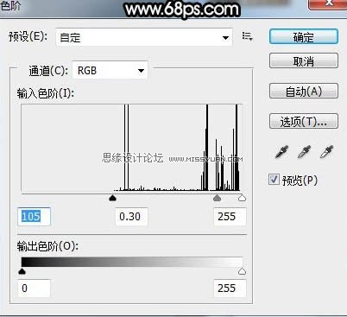347x317 pixels.
Task: Click the output black slider handle
Action: click(22, 271)
